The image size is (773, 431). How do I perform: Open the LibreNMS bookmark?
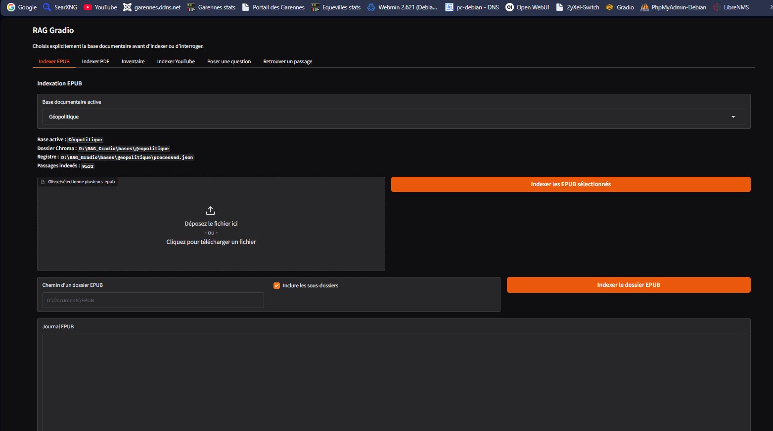click(x=730, y=7)
